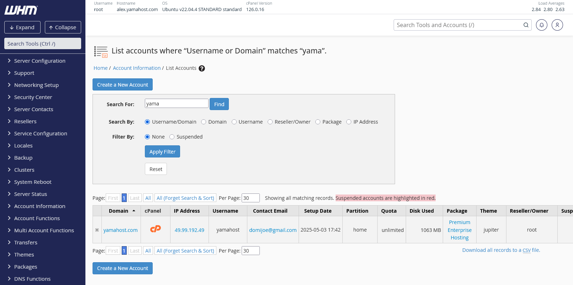Open Clusters sidebar section
Image resolution: width=573 pixels, height=285 pixels.
[x=43, y=170]
